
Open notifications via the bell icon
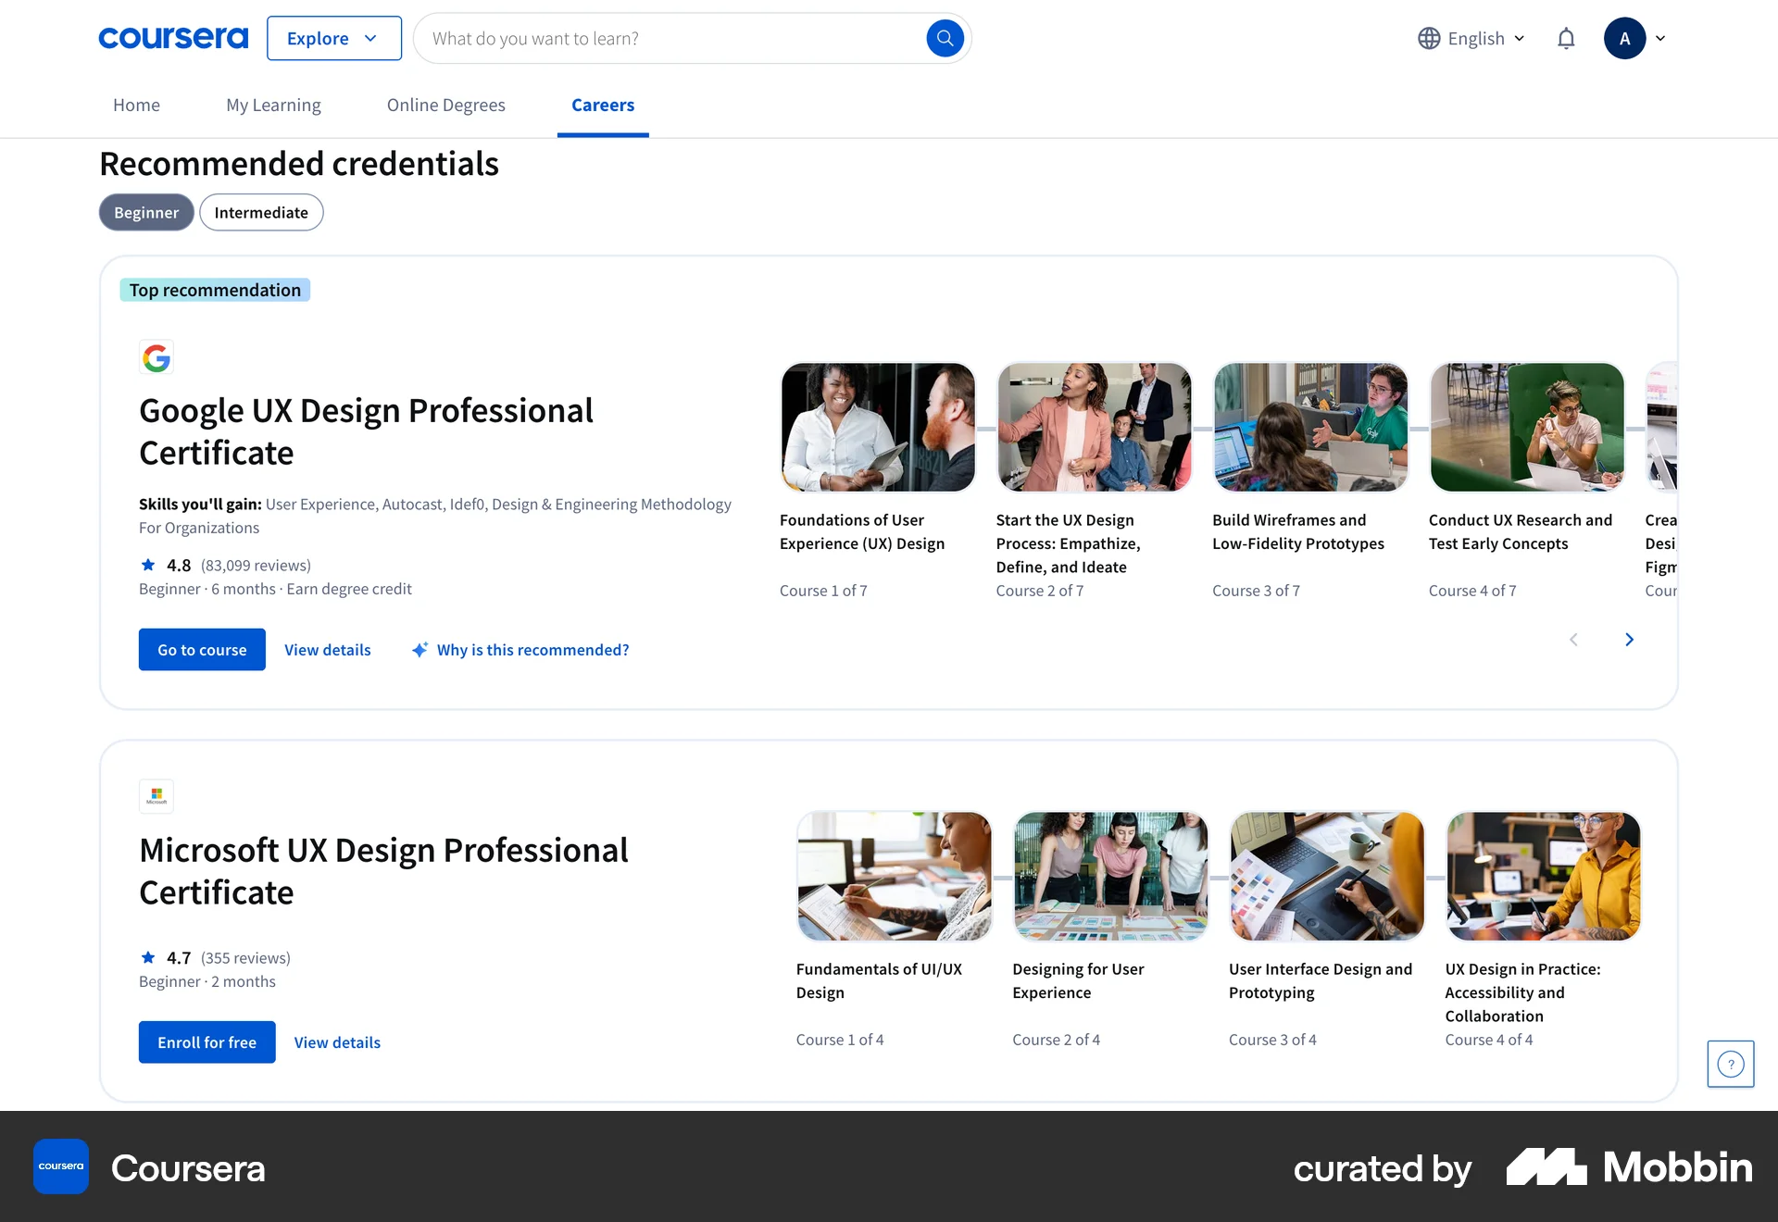click(1566, 38)
